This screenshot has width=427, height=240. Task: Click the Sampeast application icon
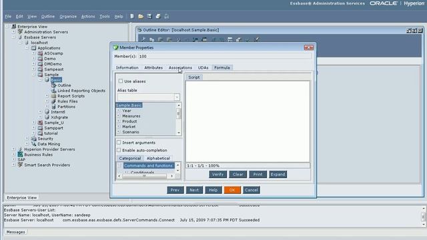click(40, 69)
